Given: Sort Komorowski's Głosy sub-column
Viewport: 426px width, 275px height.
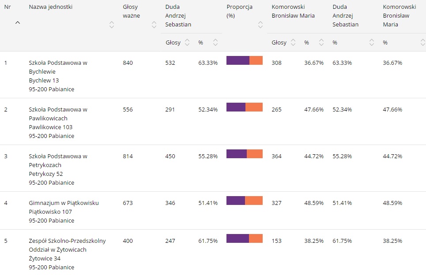Looking at the screenshot, I should click(293, 43).
